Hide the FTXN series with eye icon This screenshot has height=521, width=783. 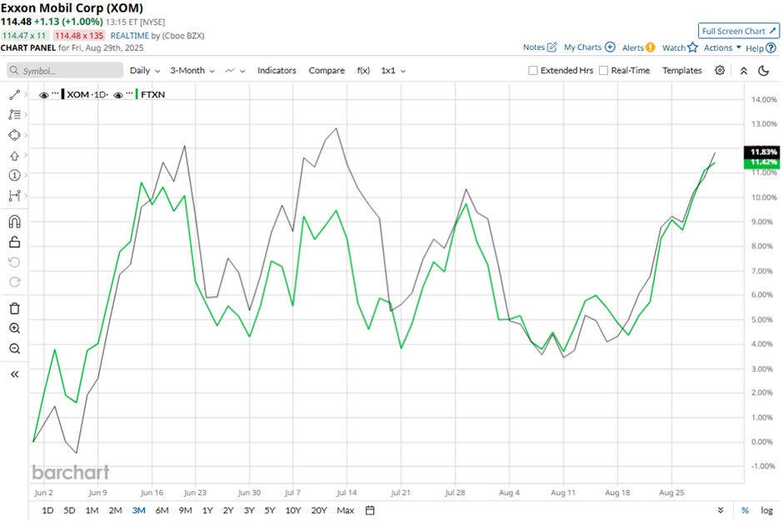118,95
